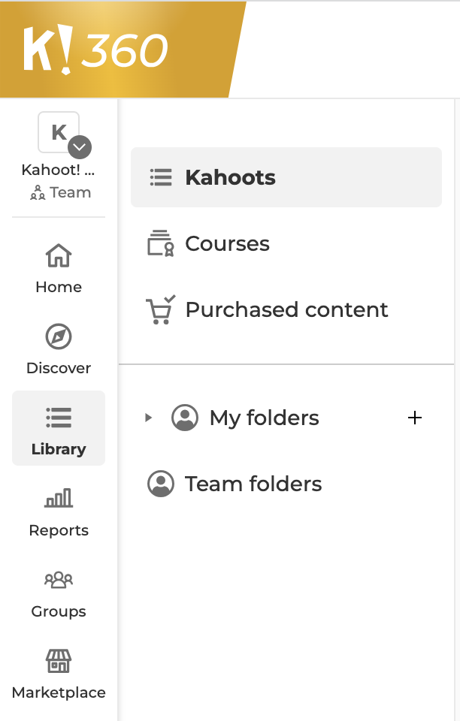Click the Kahoot! 360 logo
The height and width of the screenshot is (721, 460).
coord(95,50)
